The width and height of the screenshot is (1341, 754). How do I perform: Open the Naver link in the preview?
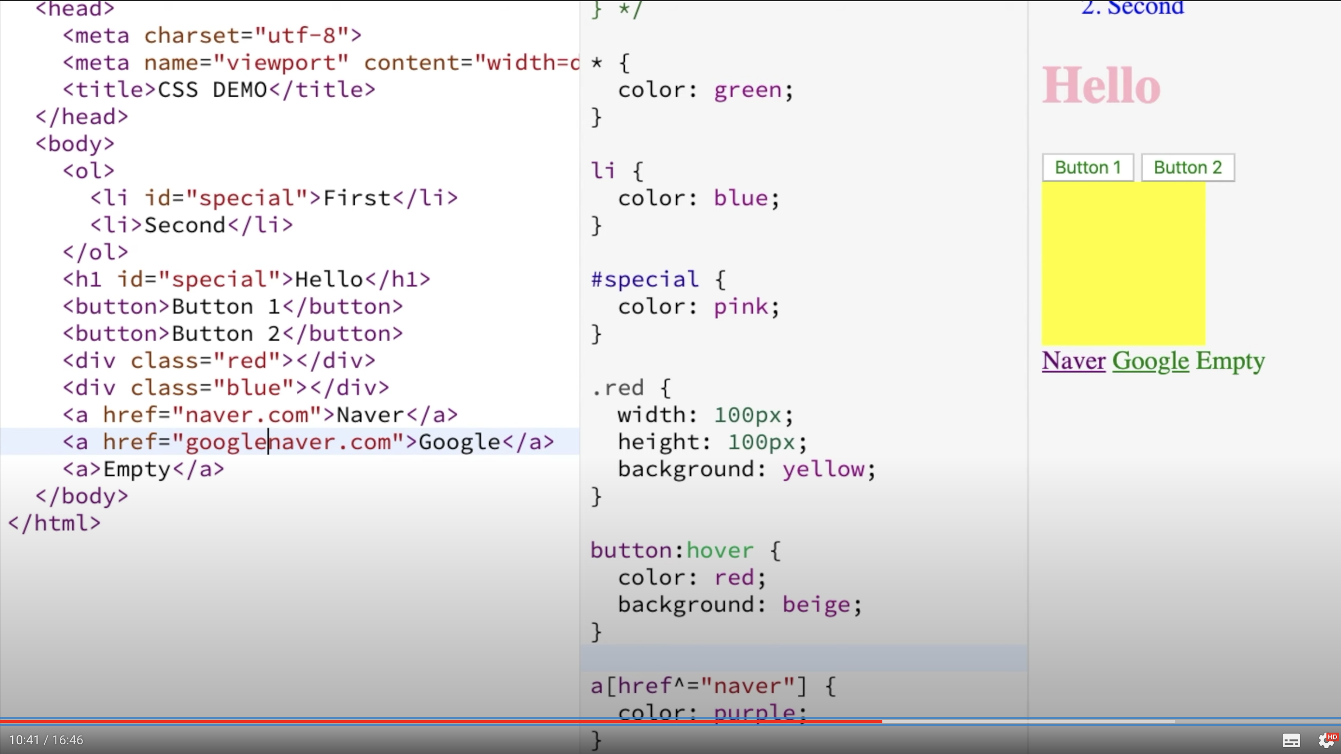point(1073,360)
